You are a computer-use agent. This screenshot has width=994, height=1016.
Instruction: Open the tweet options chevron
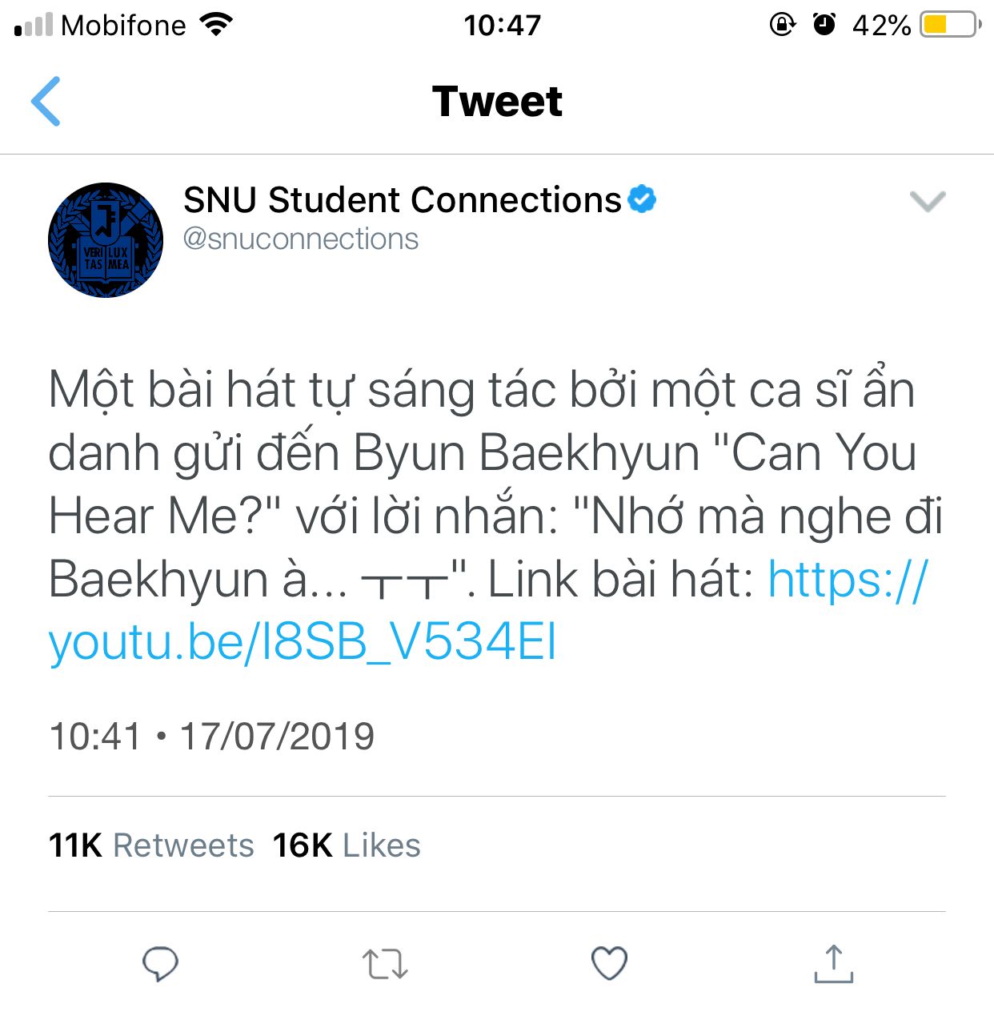point(928,201)
